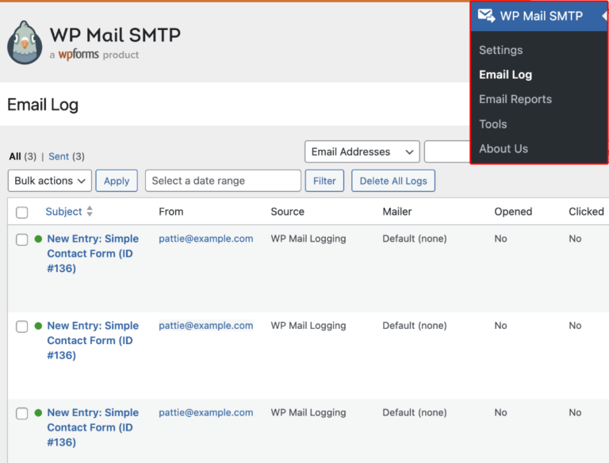
Task: Open Settings in the WP Mail SMTP menu
Action: coord(500,50)
